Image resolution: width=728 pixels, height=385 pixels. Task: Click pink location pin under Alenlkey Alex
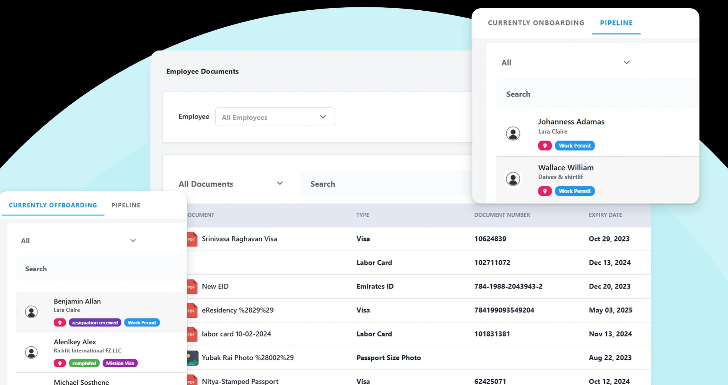[60, 363]
